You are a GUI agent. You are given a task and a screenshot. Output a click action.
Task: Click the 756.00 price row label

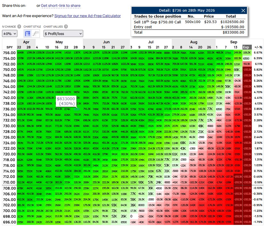9,53
